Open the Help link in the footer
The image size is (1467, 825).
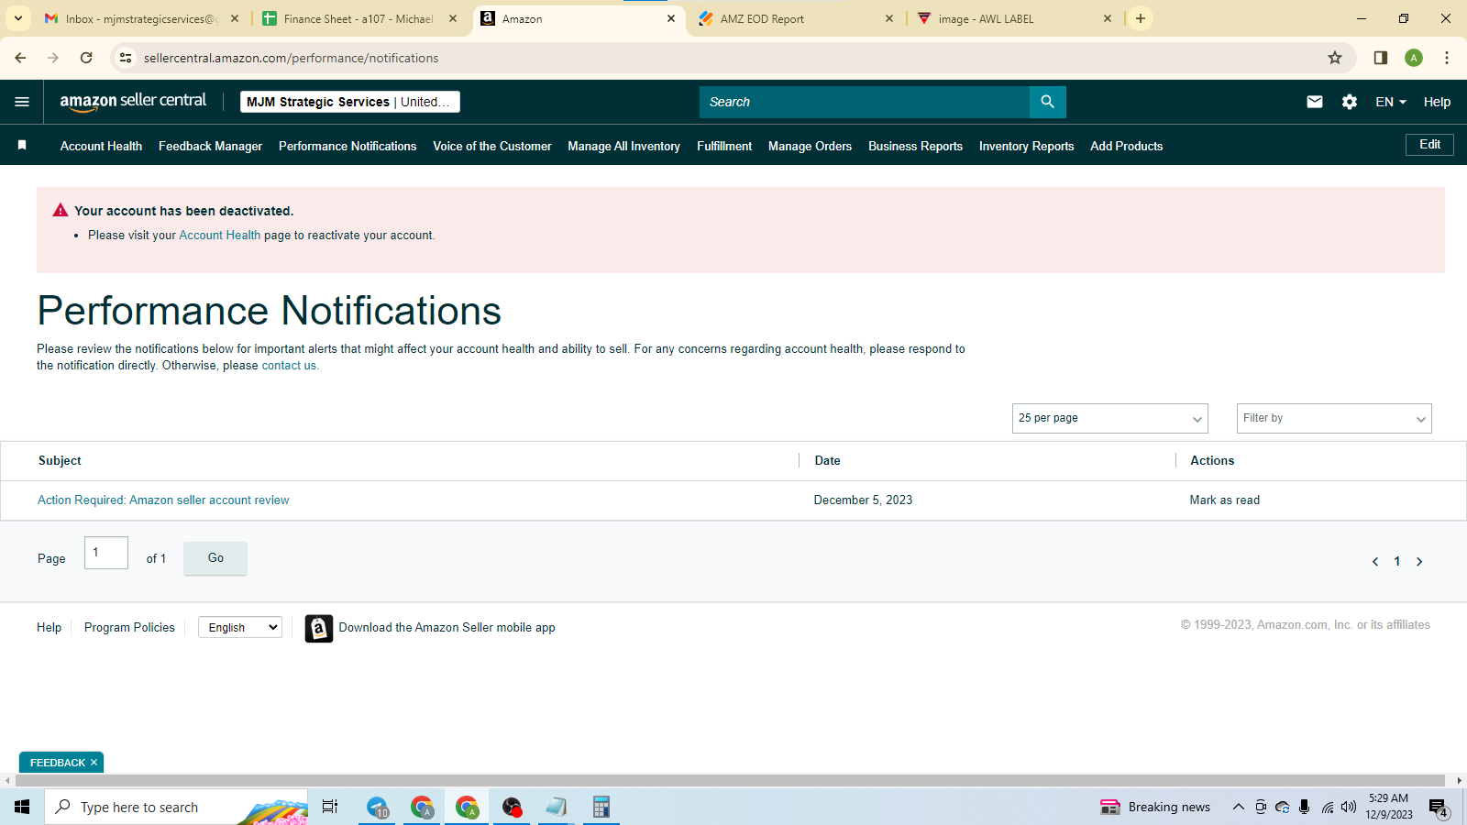49,628
